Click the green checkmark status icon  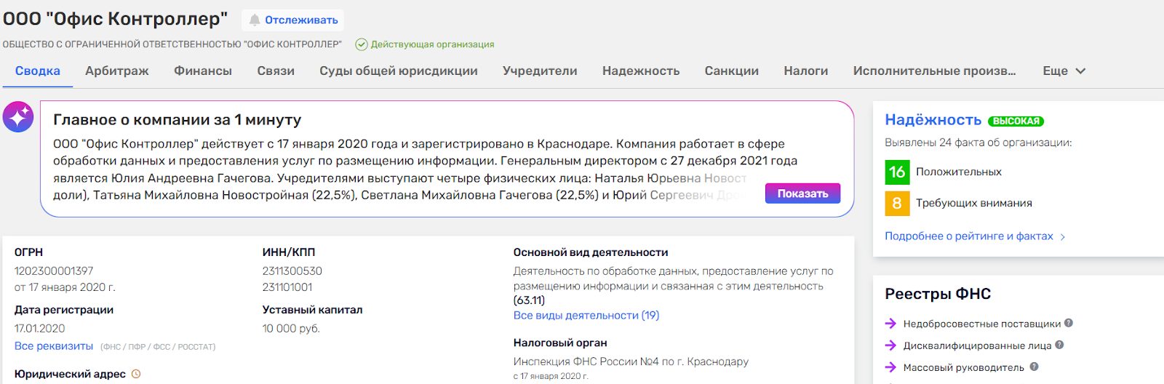[362, 44]
